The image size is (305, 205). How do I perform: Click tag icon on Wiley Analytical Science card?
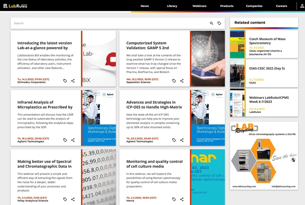click(x=65, y=199)
